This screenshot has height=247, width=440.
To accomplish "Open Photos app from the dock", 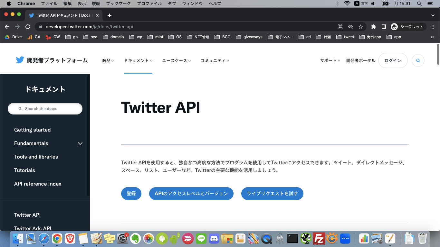I will click(149, 238).
